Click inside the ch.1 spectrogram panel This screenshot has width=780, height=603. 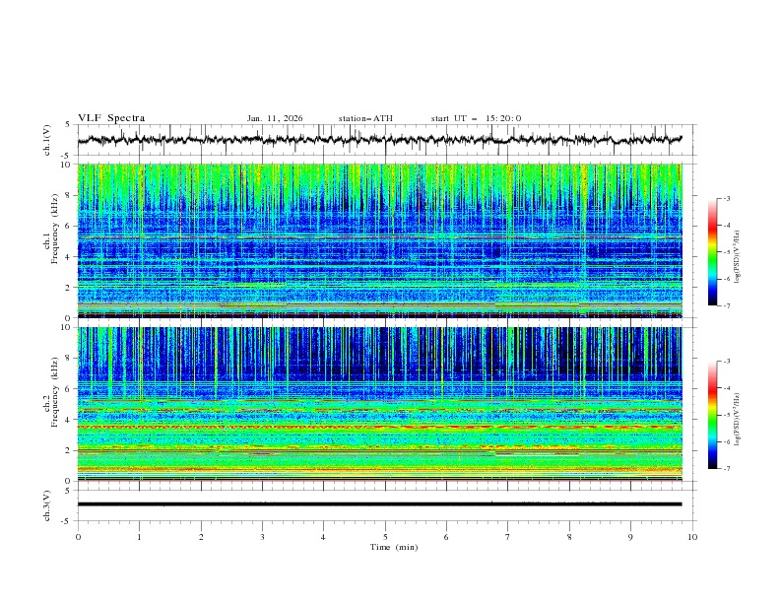coord(379,240)
